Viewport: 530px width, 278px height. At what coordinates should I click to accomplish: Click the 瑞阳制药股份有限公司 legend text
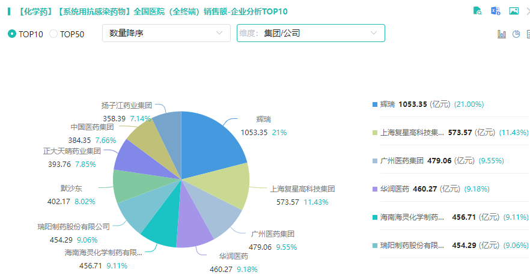(412, 245)
